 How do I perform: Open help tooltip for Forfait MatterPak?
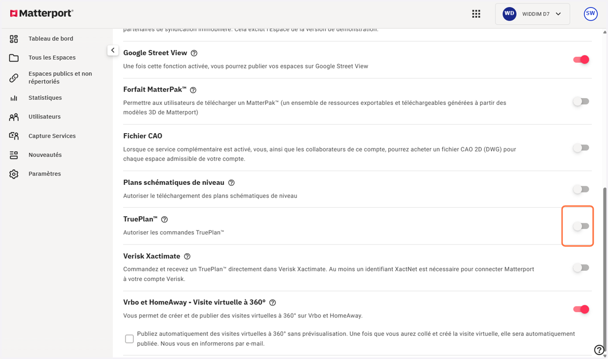pos(193,90)
